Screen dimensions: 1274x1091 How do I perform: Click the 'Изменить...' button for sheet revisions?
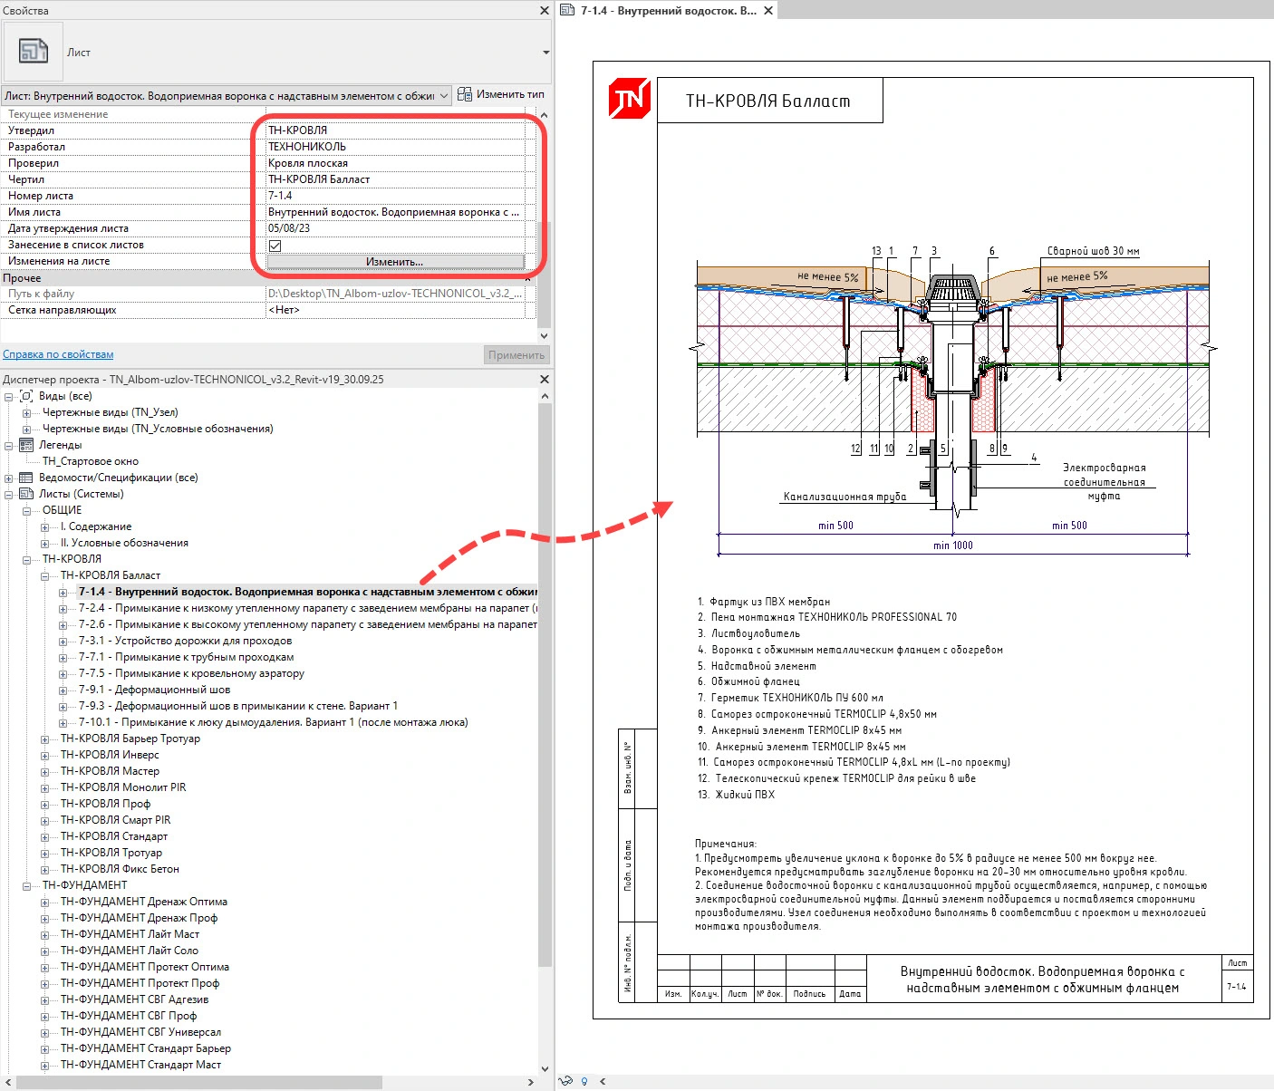point(394,262)
